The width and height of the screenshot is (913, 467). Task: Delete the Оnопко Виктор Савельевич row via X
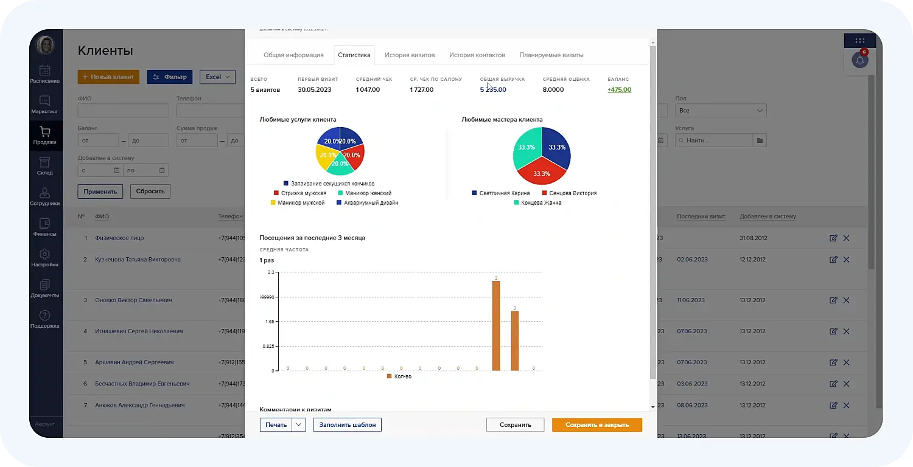pyautogui.click(x=846, y=300)
